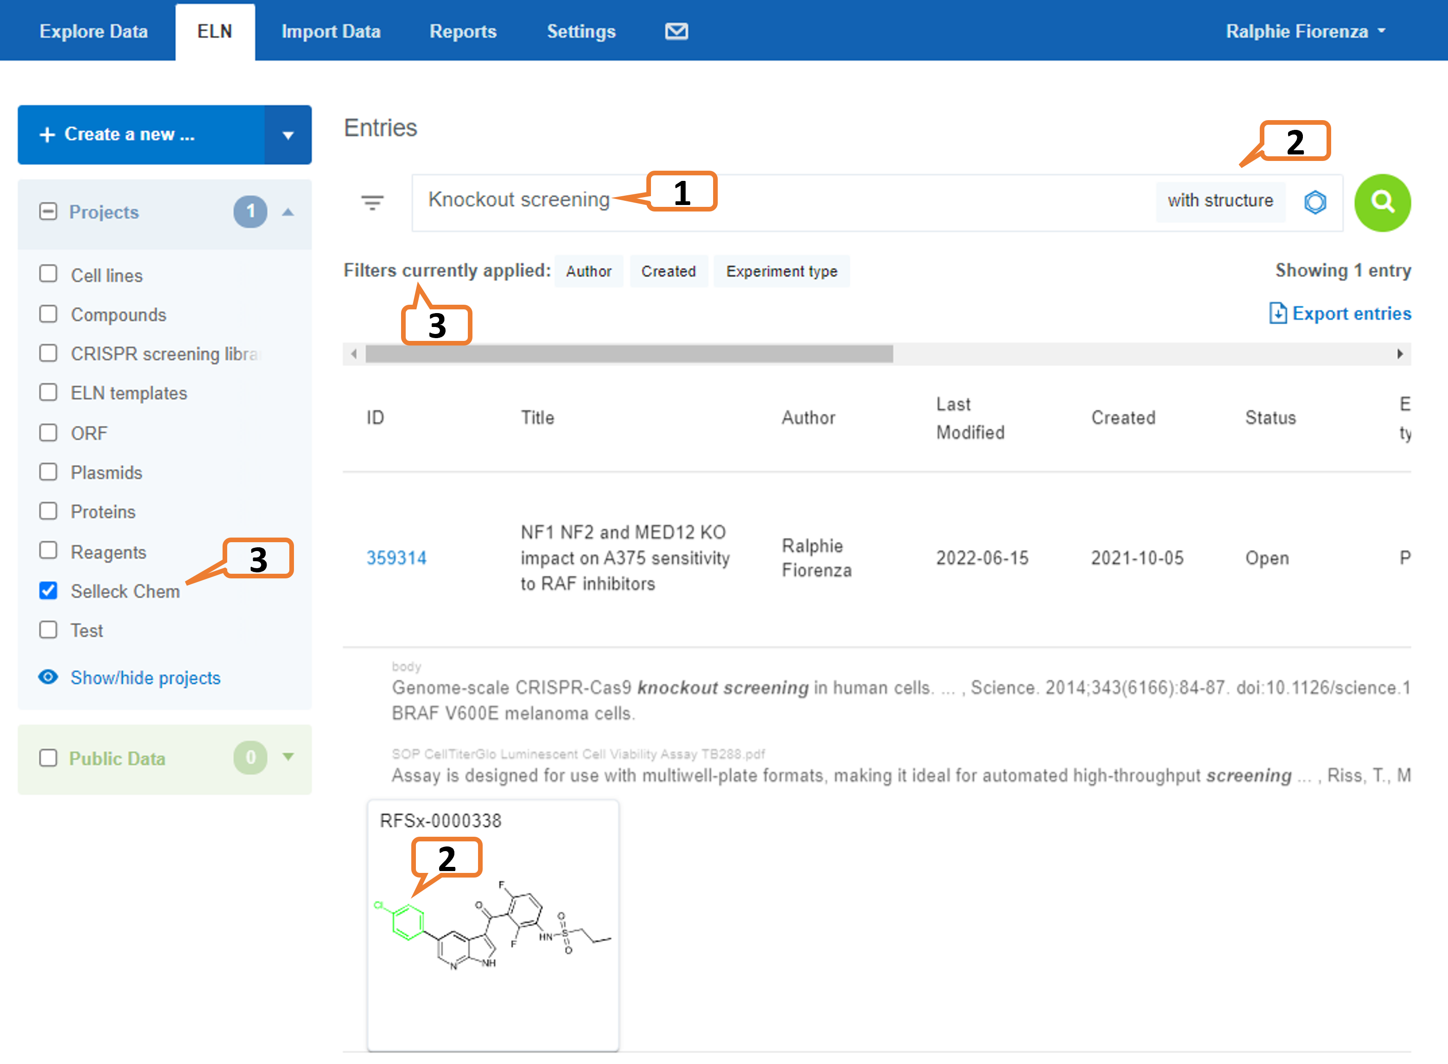Click the with structure tag in search

1220,201
